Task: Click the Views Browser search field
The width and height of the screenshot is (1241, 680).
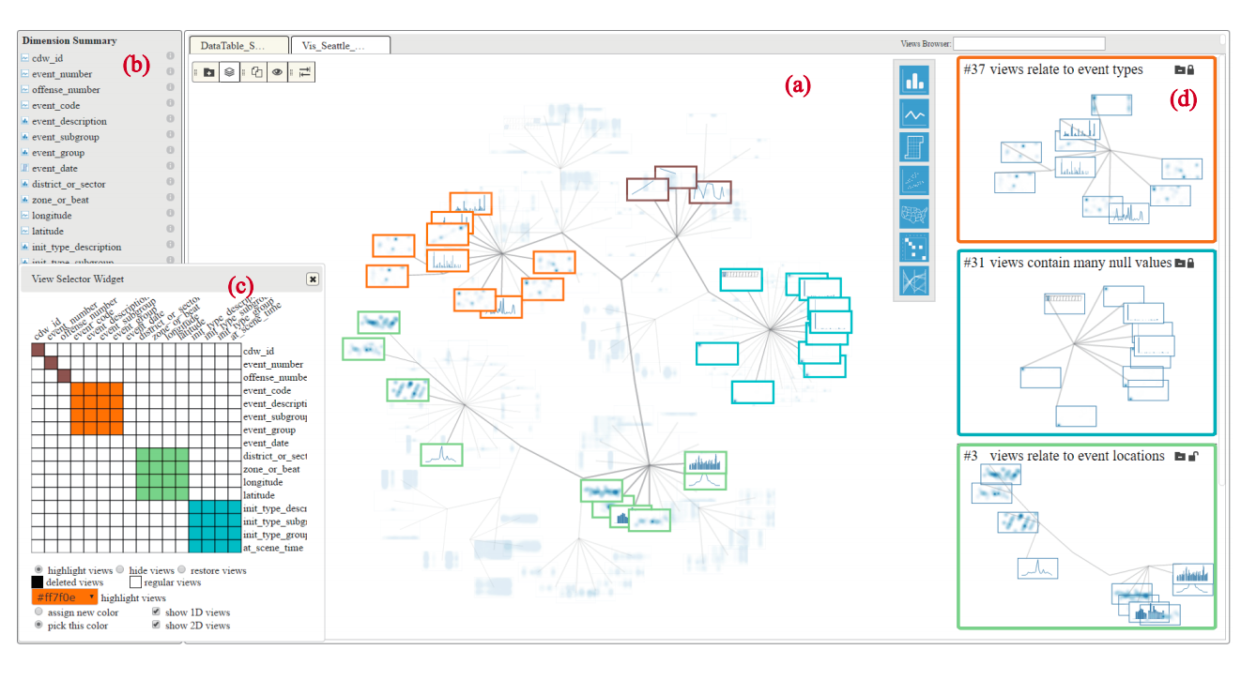Action: click(x=1029, y=43)
